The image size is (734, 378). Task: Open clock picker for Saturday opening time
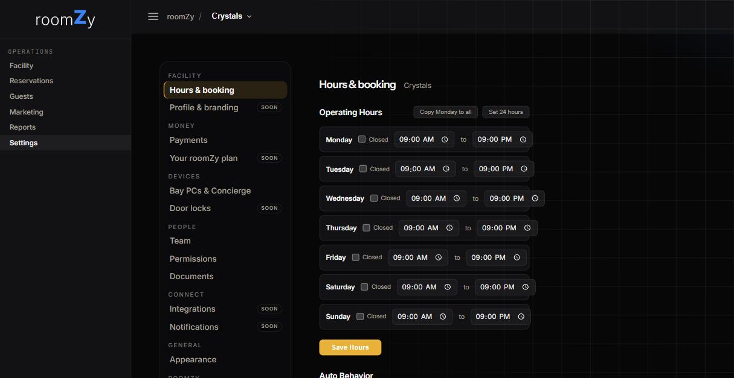(448, 287)
